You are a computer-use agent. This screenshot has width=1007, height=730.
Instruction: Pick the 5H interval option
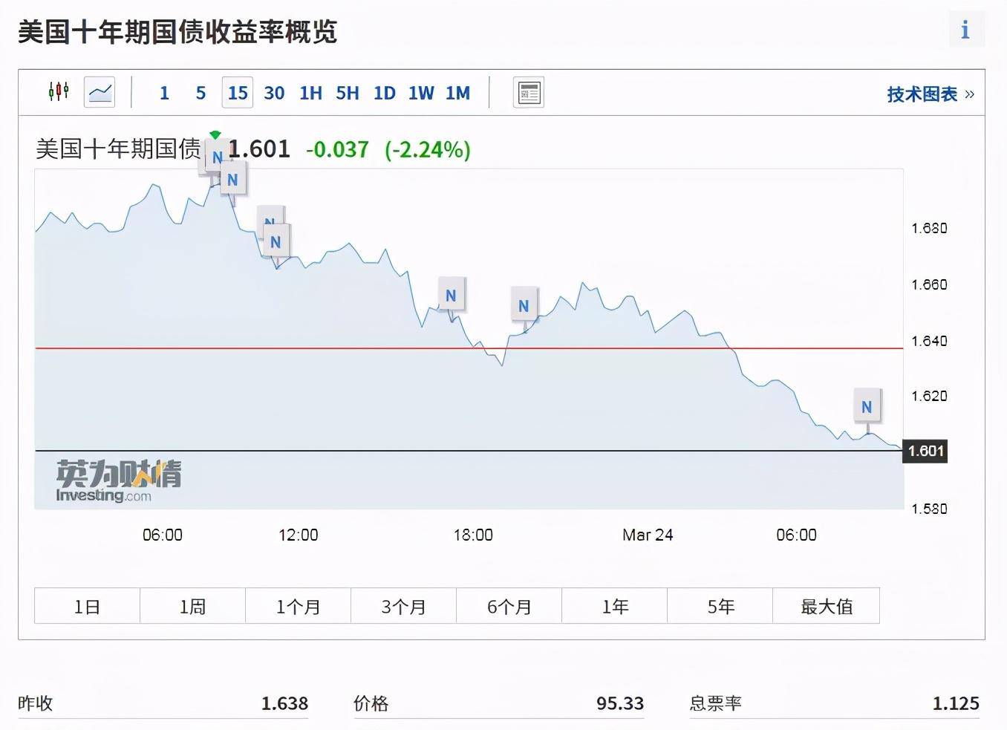click(x=347, y=93)
